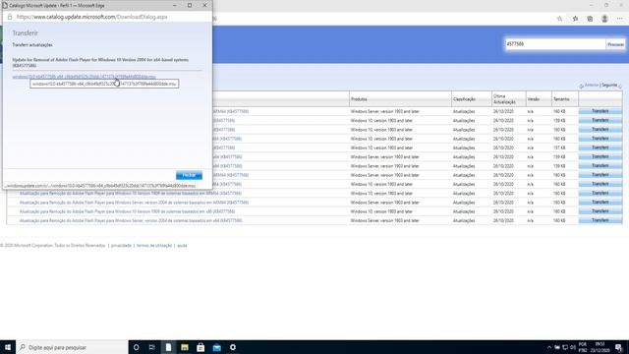629x354 pixels.
Task: Click the network icon in system tray
Action: pyautogui.click(x=565, y=347)
